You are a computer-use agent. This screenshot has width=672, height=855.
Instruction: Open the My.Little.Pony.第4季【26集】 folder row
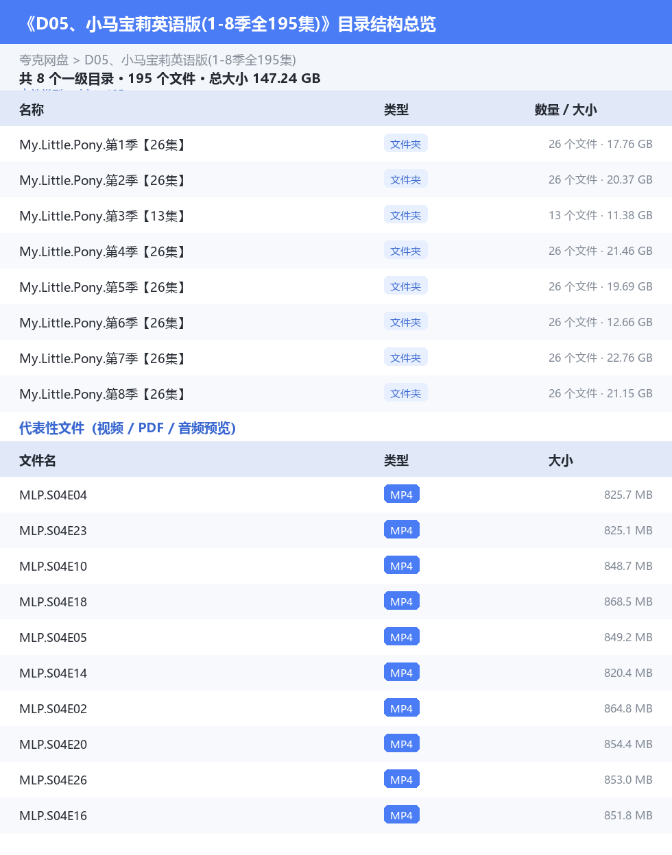click(x=336, y=251)
